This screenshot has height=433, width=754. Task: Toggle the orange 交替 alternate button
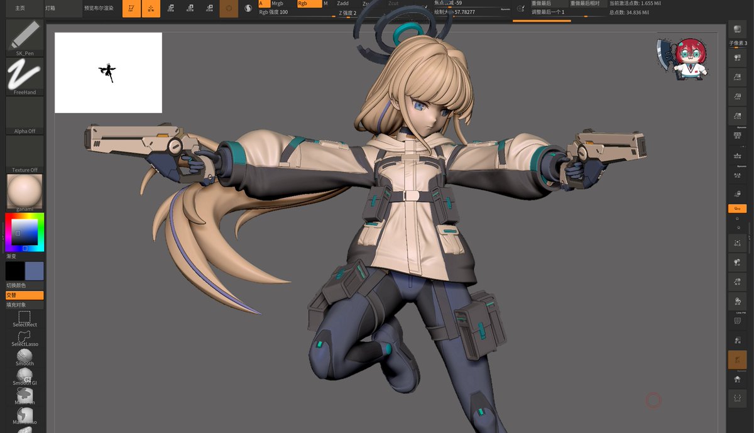coord(25,295)
